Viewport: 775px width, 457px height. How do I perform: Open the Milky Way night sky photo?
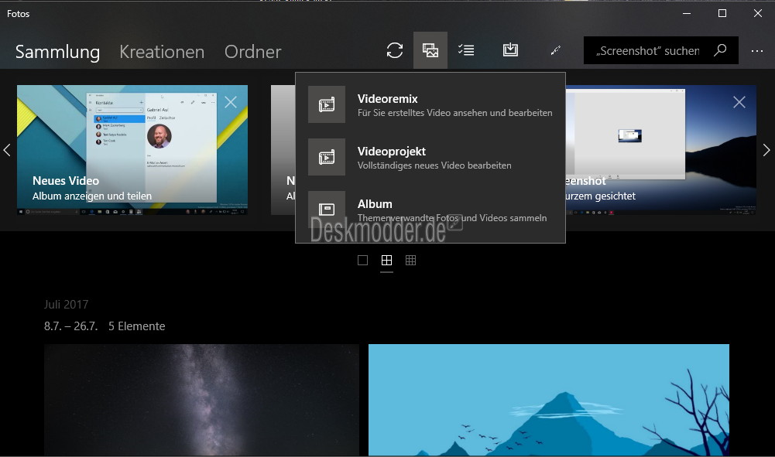point(201,400)
